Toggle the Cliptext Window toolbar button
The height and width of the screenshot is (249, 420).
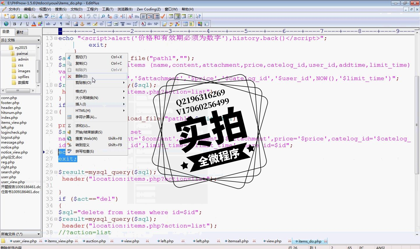[x=171, y=16]
